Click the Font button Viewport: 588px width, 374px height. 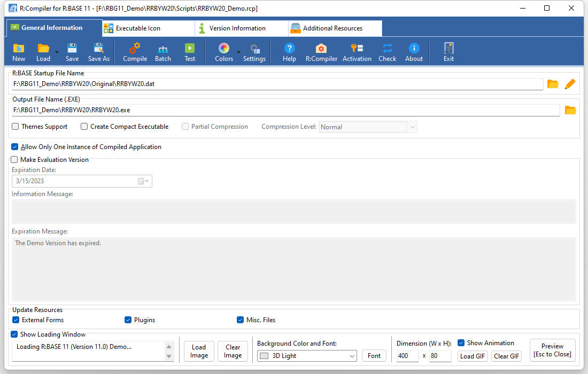click(374, 356)
